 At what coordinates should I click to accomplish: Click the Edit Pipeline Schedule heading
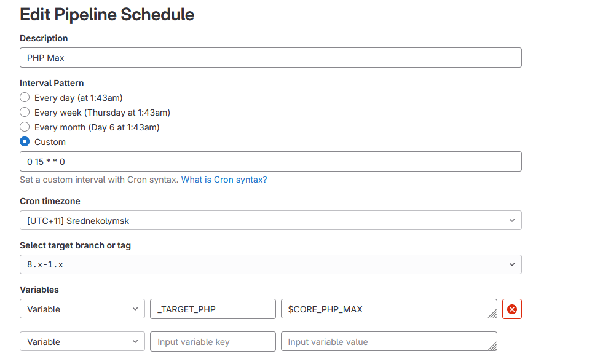106,14
